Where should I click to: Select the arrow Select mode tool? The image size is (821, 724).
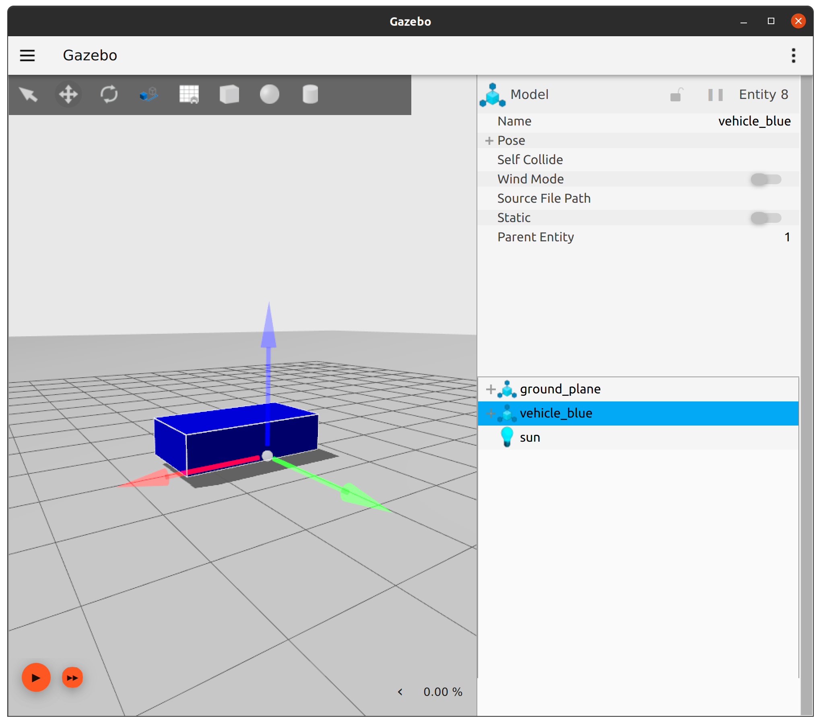click(x=28, y=95)
